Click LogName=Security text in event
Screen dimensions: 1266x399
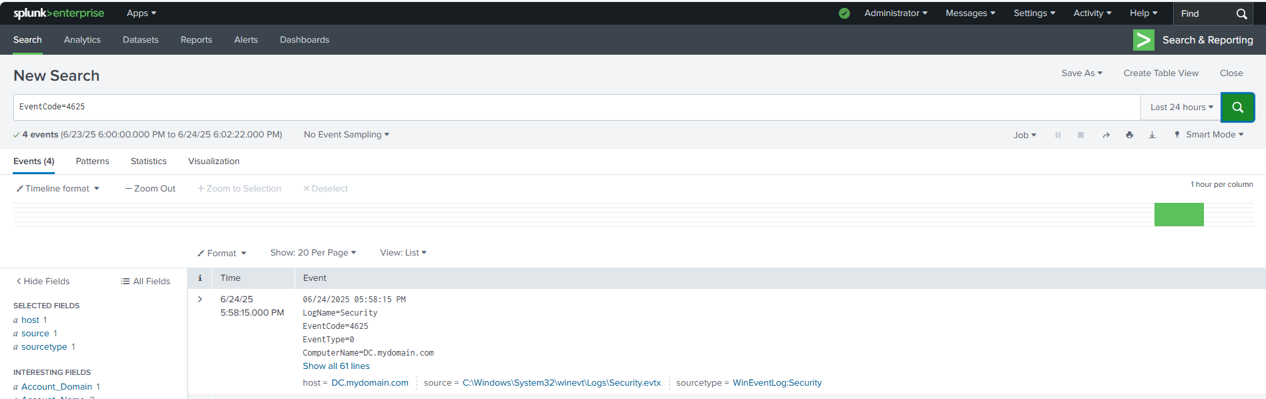pos(340,313)
